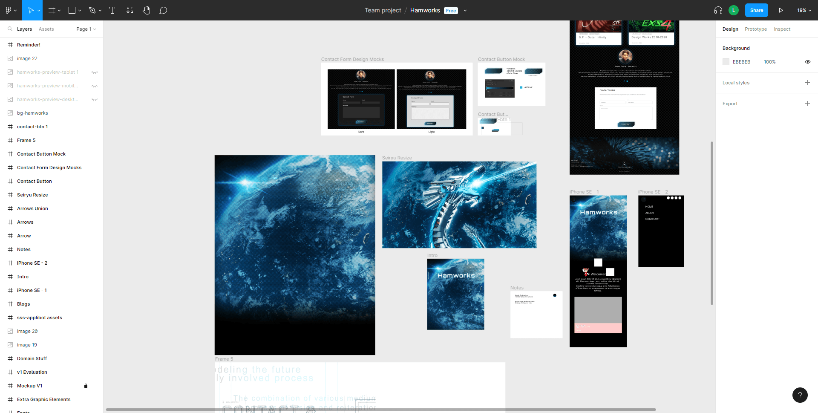Viewport: 818px width, 413px height.
Task: Open file name options chevron
Action: (x=465, y=11)
